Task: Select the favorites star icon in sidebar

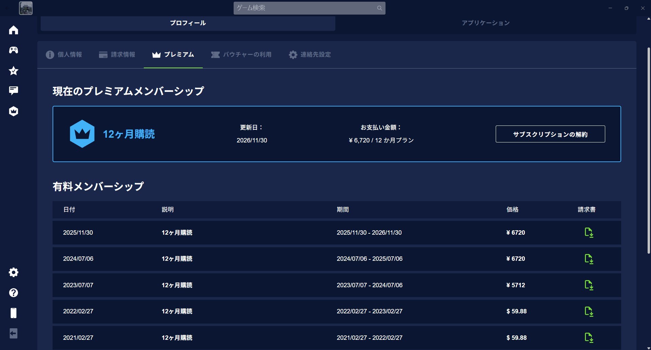Action: click(14, 71)
